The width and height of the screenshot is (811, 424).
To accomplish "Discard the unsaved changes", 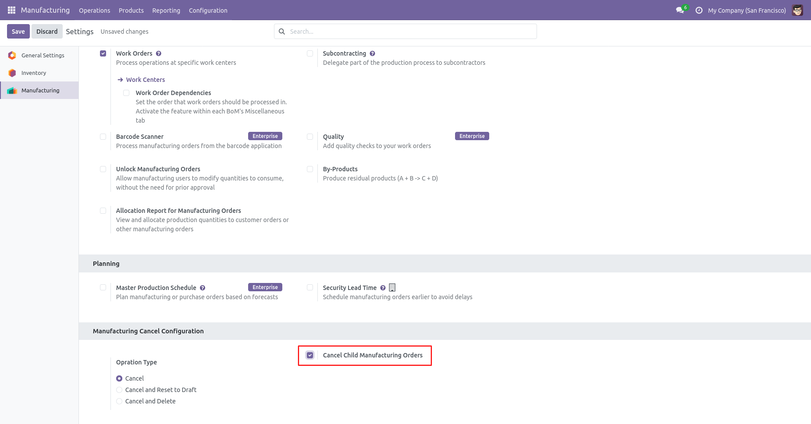I will (x=47, y=32).
